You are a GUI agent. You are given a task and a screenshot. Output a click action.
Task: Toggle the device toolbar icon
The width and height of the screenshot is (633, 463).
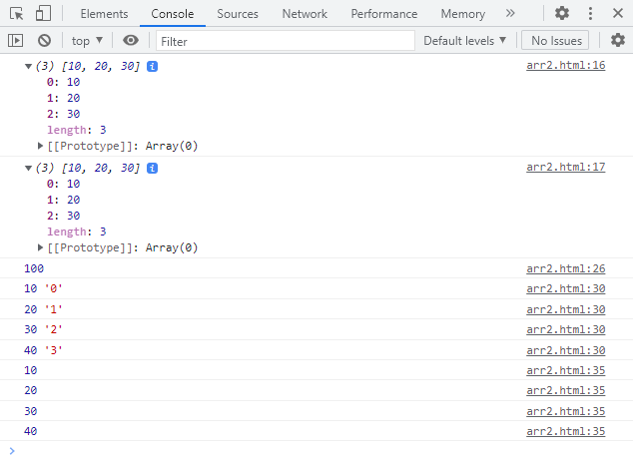tap(43, 13)
